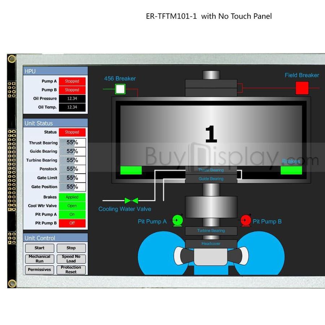Select the Oil Pressure value field
The image size is (325, 325).
(72, 99)
